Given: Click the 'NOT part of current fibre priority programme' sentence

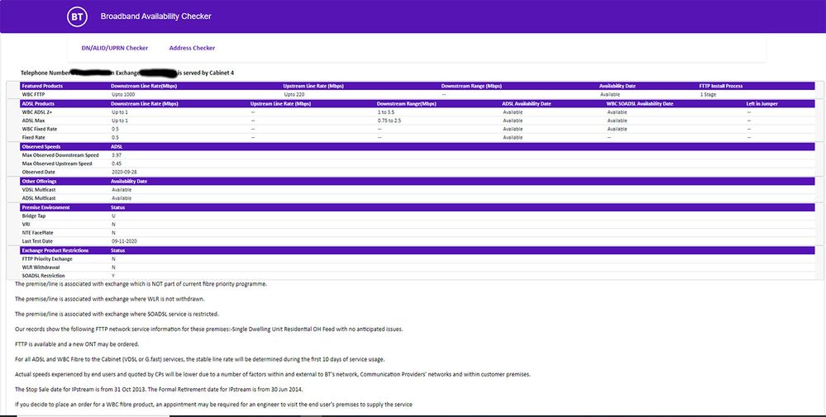Looking at the screenshot, I should (x=141, y=284).
